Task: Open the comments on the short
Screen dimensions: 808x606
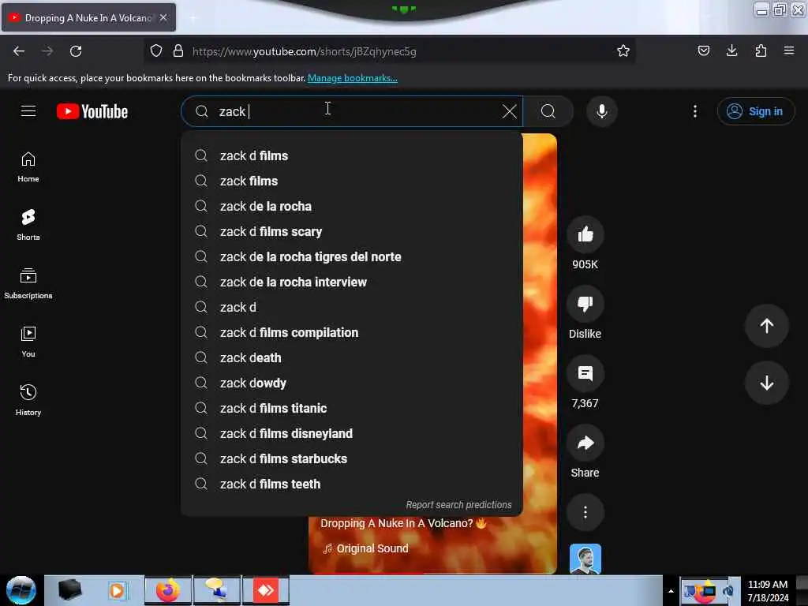Action: (585, 373)
